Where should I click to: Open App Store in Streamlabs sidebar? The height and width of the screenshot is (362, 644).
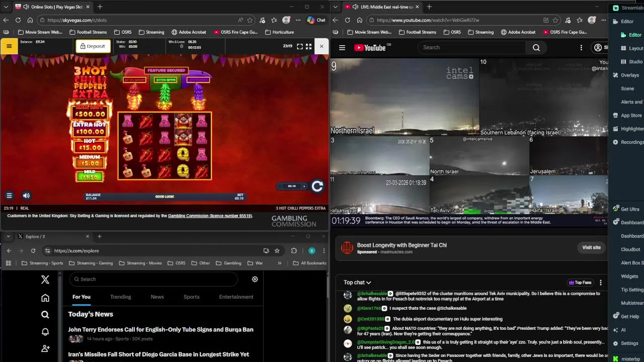pos(627,116)
